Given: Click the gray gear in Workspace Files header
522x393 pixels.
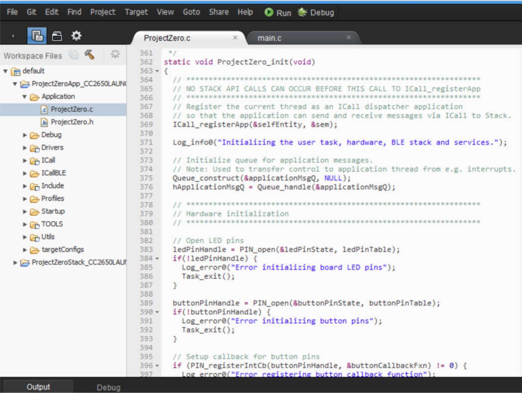Looking at the screenshot, I should point(115,54).
